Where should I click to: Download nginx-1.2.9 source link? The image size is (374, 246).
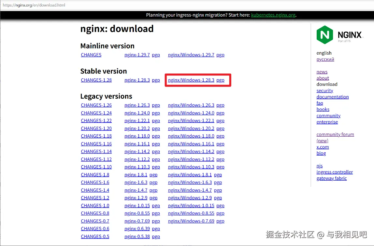tap(136, 198)
